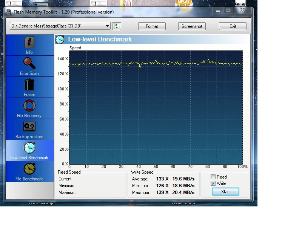Viewport: 302px width, 226px height.
Task: Close the Flash Memory Toolkit window
Action: click(x=242, y=11)
